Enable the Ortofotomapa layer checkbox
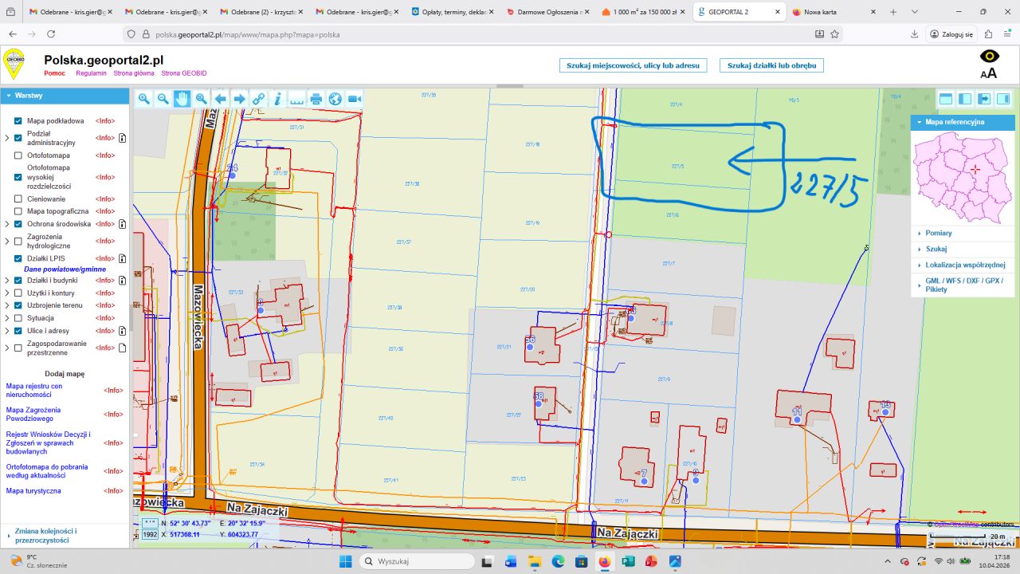This screenshot has width=1020, height=574. click(18, 155)
